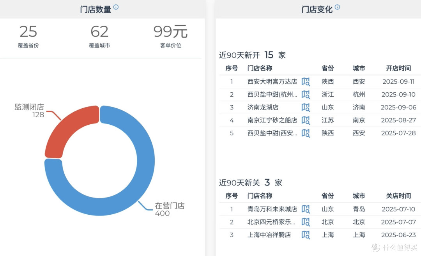Click 城市 header in closed-stores table
The height and width of the screenshot is (256, 421).
point(359,196)
